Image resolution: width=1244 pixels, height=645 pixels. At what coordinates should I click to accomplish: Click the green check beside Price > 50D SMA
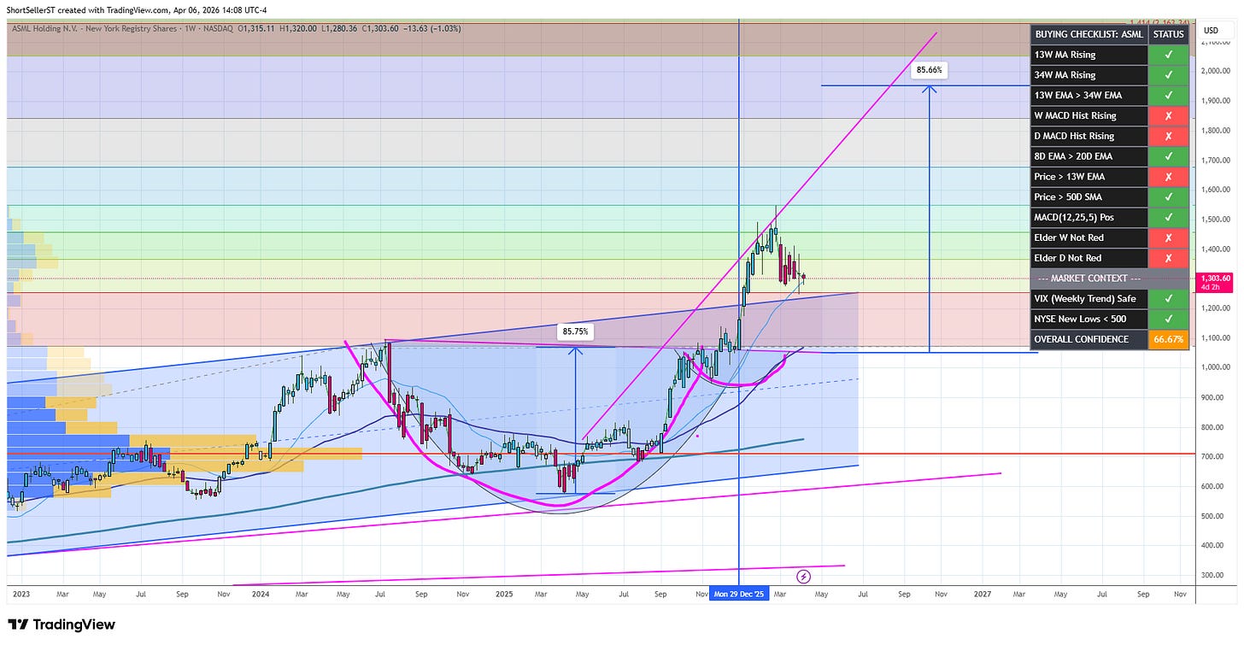(x=1168, y=196)
